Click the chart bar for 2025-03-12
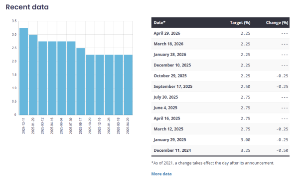The width and height of the screenshot is (301, 179). [x=43, y=78]
